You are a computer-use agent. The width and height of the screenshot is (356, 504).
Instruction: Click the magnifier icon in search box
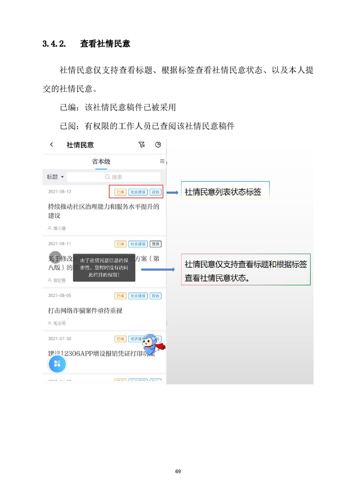pyautogui.click(x=107, y=177)
